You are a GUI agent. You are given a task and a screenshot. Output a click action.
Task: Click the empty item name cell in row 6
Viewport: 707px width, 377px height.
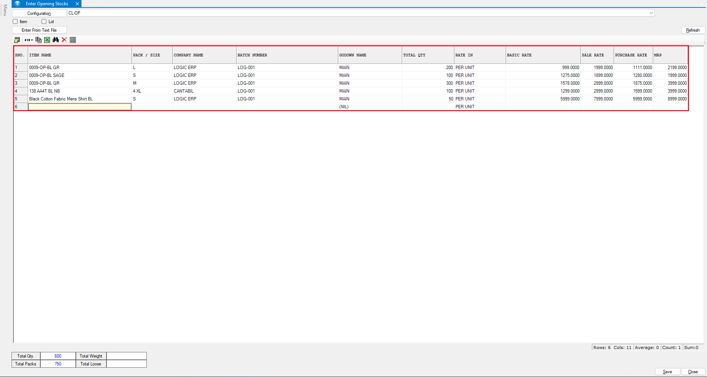(x=80, y=107)
